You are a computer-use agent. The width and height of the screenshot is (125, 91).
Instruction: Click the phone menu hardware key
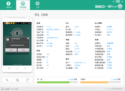9,68
